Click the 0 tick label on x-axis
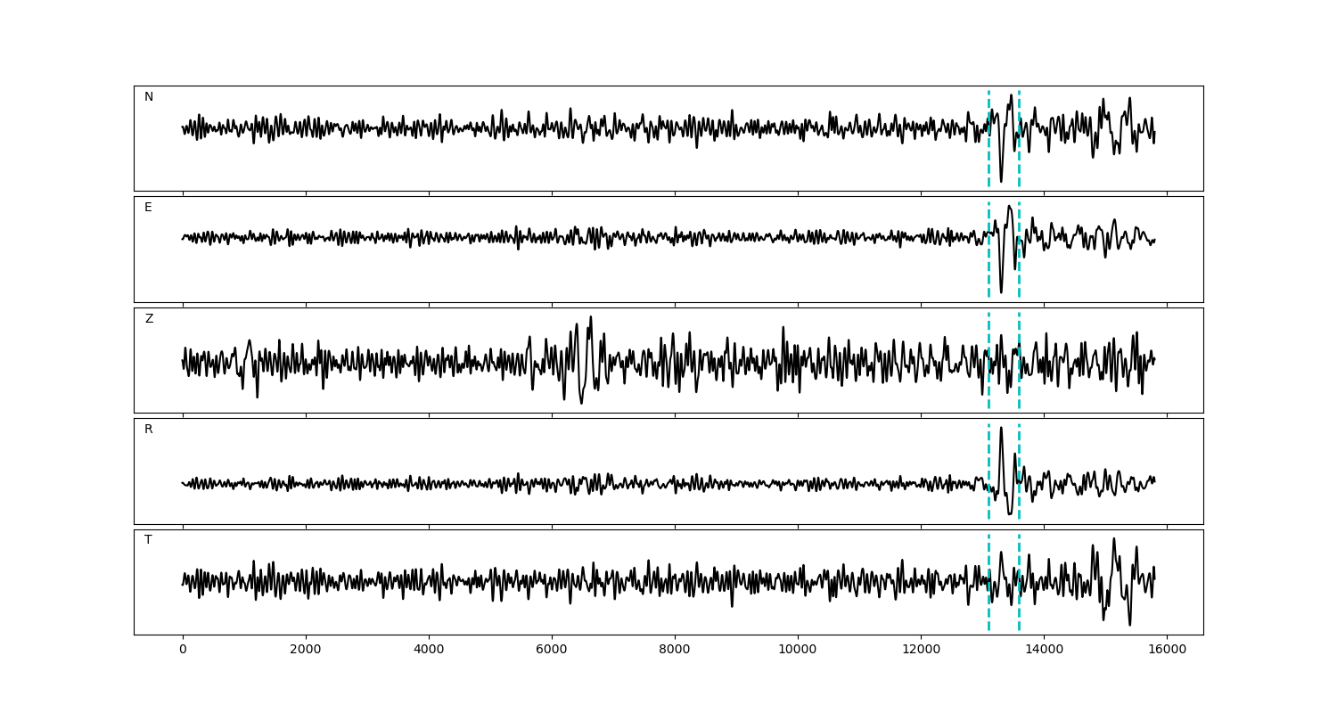This screenshot has width=1337, height=713. [183, 651]
